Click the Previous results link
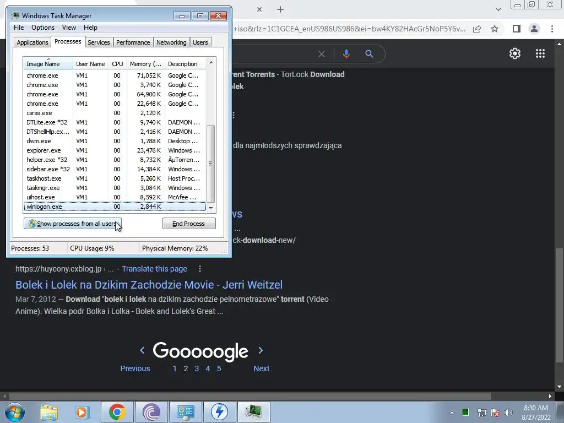Viewport: 564px width, 423px height. (135, 368)
